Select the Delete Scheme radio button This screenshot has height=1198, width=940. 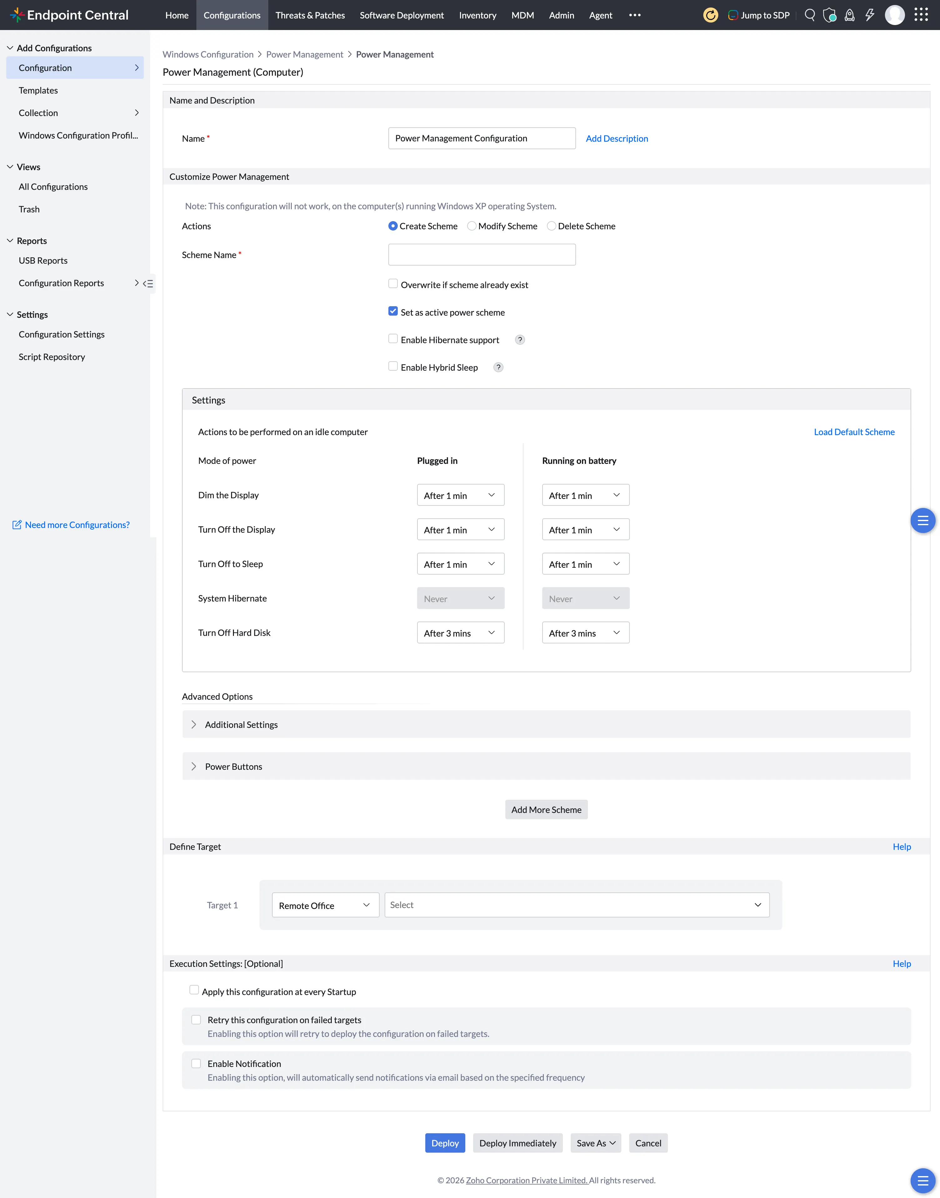click(551, 226)
